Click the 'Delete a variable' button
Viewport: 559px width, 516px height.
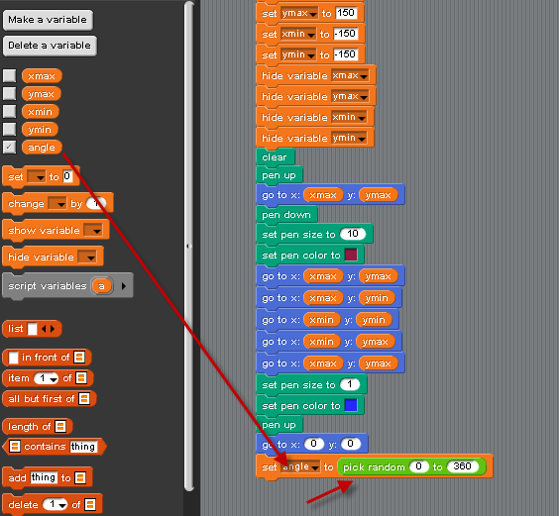(x=50, y=46)
